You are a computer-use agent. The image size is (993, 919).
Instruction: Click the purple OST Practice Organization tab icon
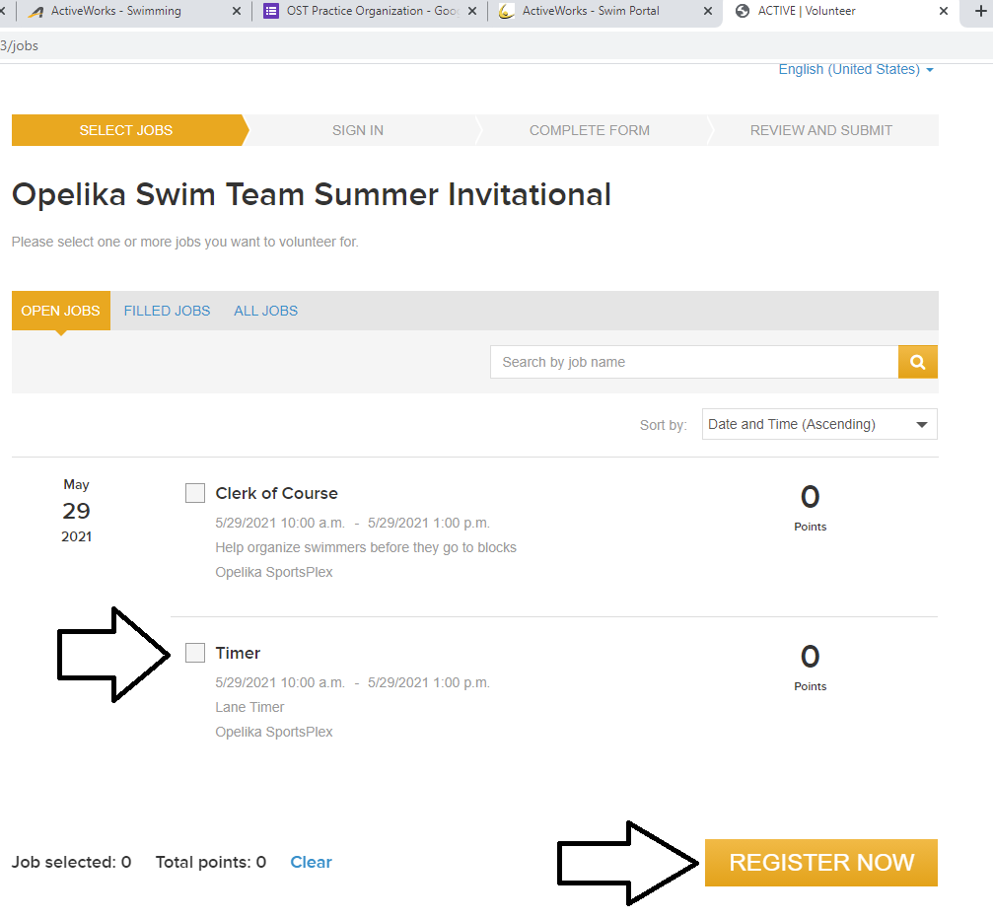tap(271, 11)
